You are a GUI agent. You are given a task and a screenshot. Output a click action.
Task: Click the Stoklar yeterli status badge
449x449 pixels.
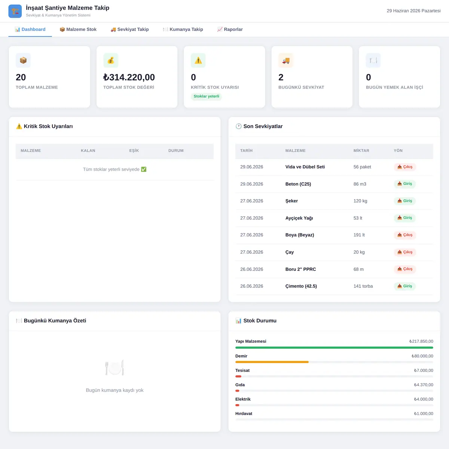point(207,97)
